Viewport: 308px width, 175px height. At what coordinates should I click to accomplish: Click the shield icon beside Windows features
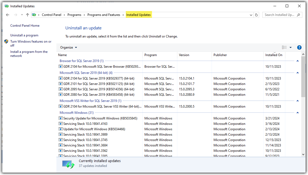6,42
